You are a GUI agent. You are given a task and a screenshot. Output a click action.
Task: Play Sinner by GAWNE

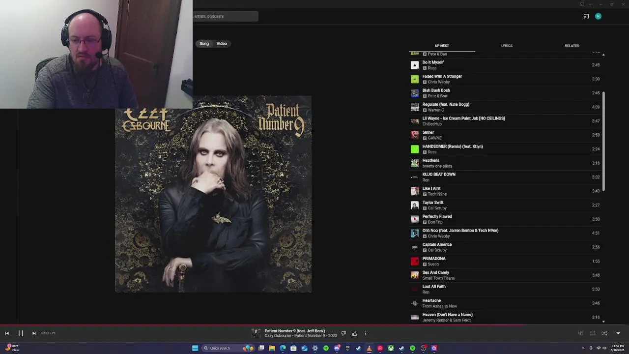505,135
